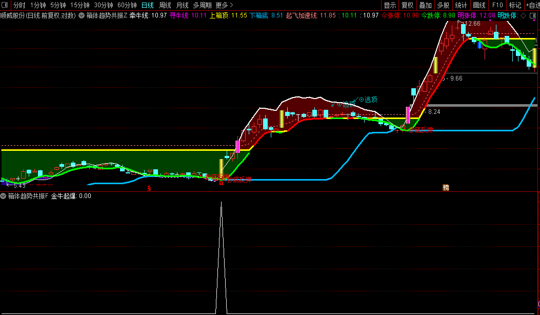Click the 上箱顶: 11.55 value
The image size is (540, 315).
pos(228,15)
